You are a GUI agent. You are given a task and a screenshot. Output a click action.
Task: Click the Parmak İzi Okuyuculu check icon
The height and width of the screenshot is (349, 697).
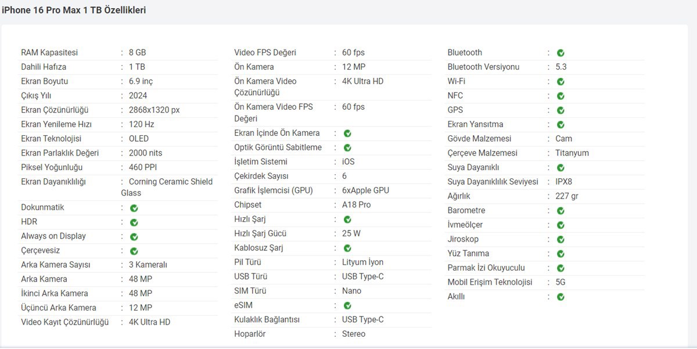click(561, 269)
